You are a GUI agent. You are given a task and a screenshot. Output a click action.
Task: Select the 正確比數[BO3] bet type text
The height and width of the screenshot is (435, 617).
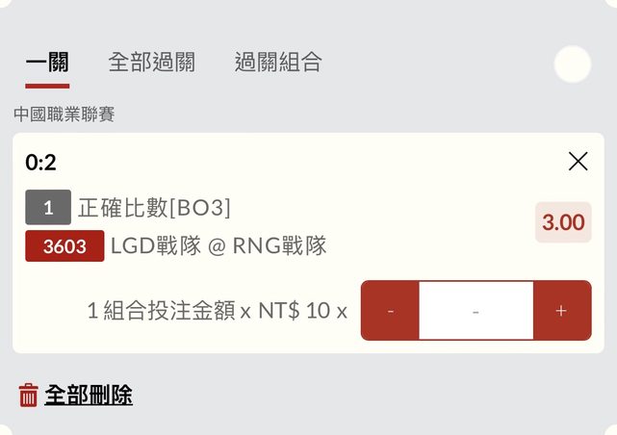click(154, 207)
